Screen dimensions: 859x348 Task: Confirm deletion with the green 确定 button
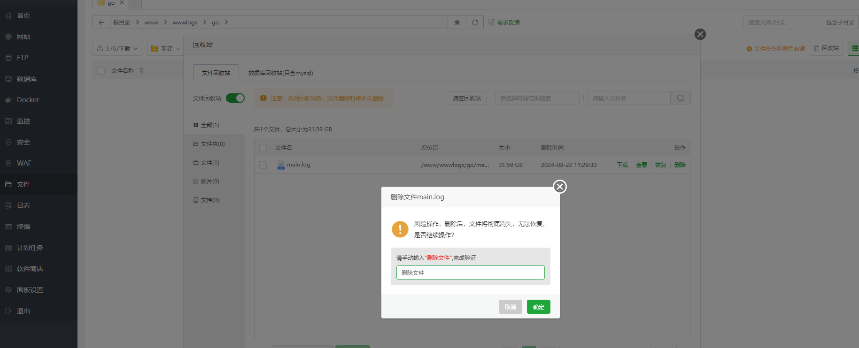tap(538, 307)
